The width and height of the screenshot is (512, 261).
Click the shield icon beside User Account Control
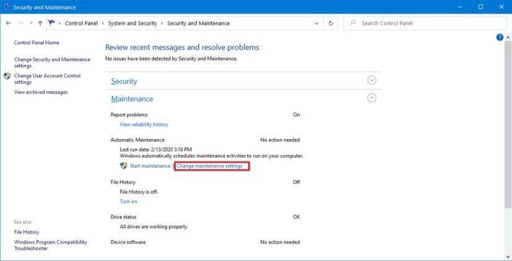7,76
